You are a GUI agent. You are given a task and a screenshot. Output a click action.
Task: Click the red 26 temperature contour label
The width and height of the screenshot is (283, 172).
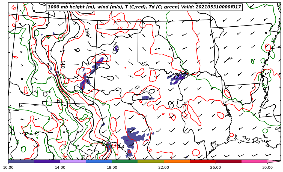(x=150, y=149)
